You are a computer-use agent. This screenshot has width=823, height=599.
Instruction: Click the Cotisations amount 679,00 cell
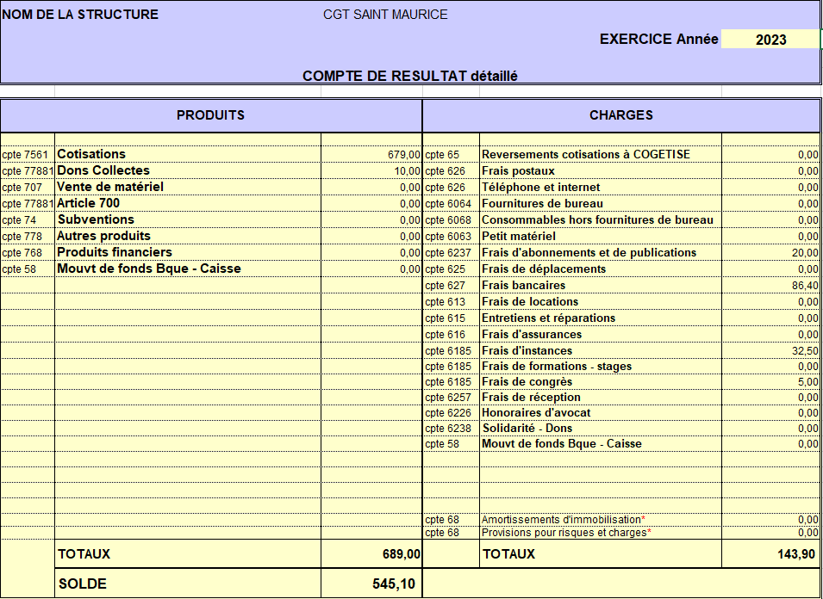pos(372,155)
